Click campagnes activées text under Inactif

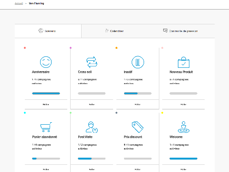point(133,81)
